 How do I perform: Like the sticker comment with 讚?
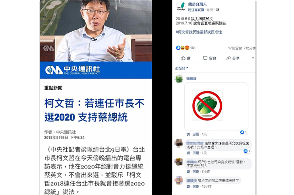click(188, 134)
